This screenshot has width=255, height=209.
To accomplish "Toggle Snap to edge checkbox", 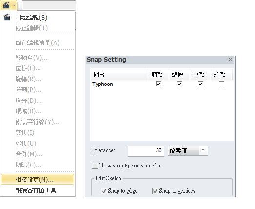I will 104,191.
